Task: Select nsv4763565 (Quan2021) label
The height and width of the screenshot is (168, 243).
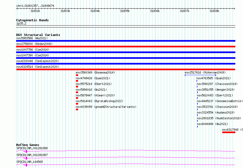Action: (x=214, y=78)
